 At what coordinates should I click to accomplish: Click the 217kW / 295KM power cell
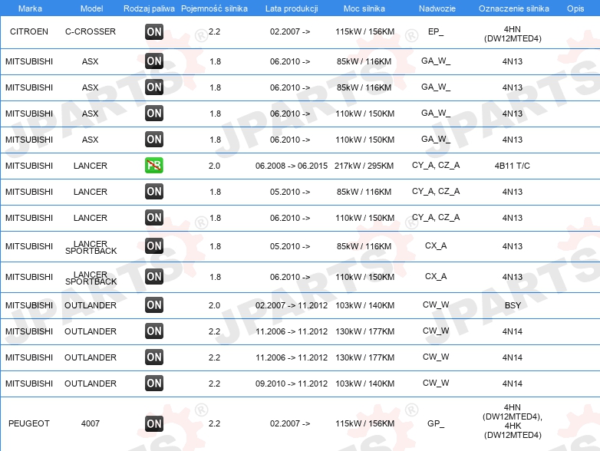coord(364,166)
